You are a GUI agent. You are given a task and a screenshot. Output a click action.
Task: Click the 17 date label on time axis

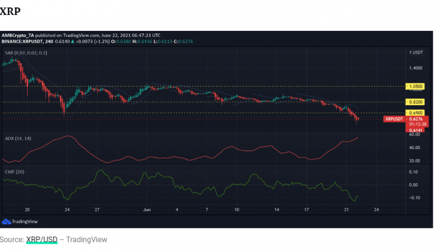306,210
